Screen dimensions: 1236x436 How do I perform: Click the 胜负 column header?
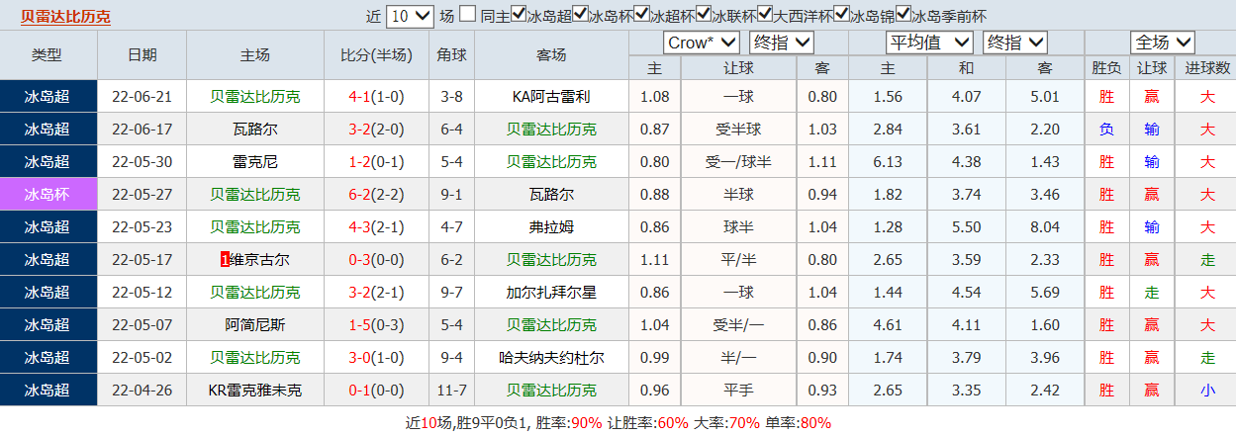point(1106,68)
